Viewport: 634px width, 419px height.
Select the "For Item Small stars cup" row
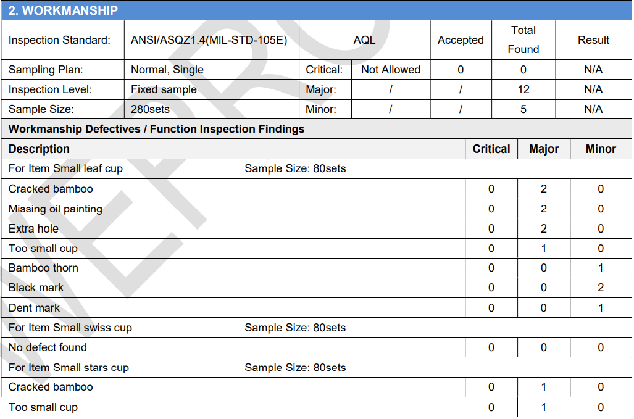(x=69, y=367)
